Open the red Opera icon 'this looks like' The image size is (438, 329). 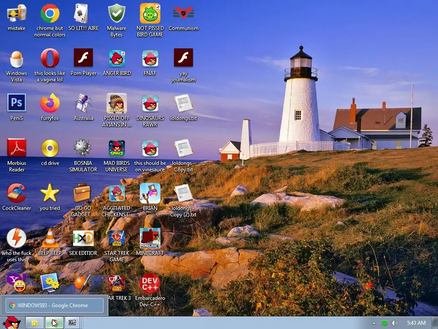(50, 58)
